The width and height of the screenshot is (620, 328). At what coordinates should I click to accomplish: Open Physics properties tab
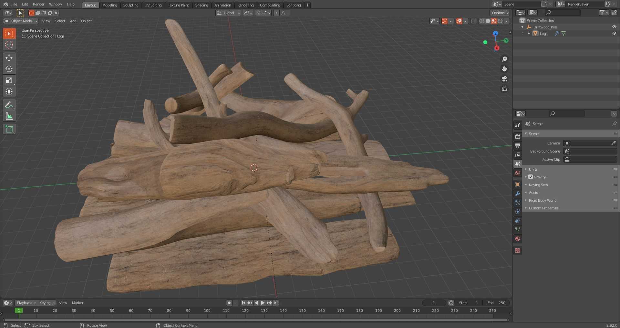pyautogui.click(x=518, y=212)
